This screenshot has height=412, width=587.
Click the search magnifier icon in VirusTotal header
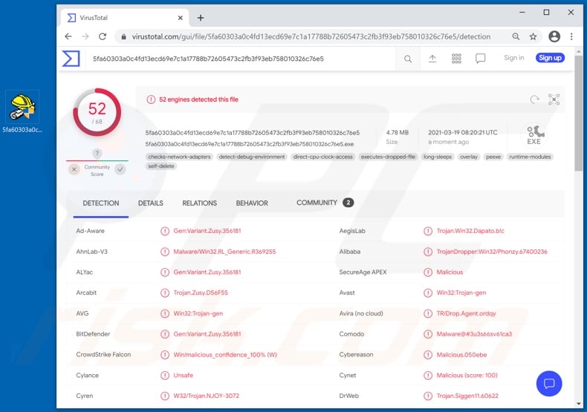pyautogui.click(x=408, y=59)
